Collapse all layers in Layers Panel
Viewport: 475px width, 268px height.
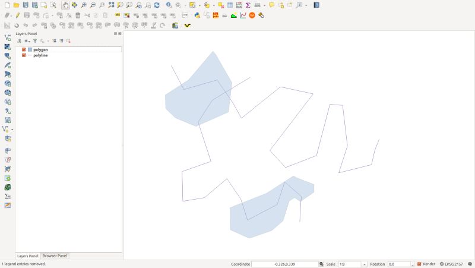[62, 41]
